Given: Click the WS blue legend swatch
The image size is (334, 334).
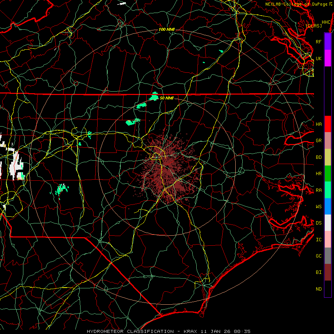Looking at the screenshot, I should (328, 206).
